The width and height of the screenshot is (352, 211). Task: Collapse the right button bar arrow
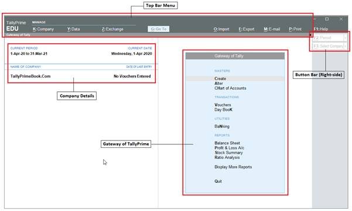pos(310,35)
